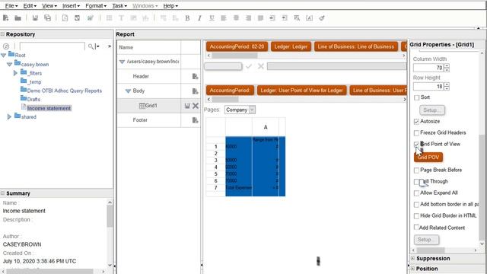This screenshot has width=487, height=274.
Task: Click the Column Width value field
Action: pyautogui.click(x=428, y=68)
